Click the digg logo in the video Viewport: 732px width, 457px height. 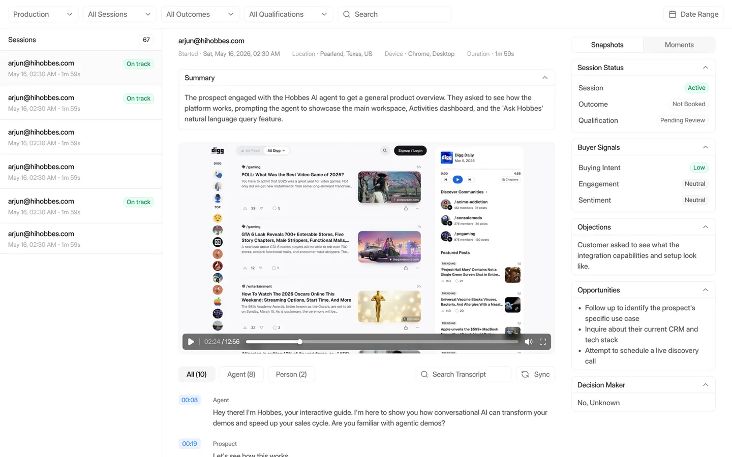click(x=218, y=150)
